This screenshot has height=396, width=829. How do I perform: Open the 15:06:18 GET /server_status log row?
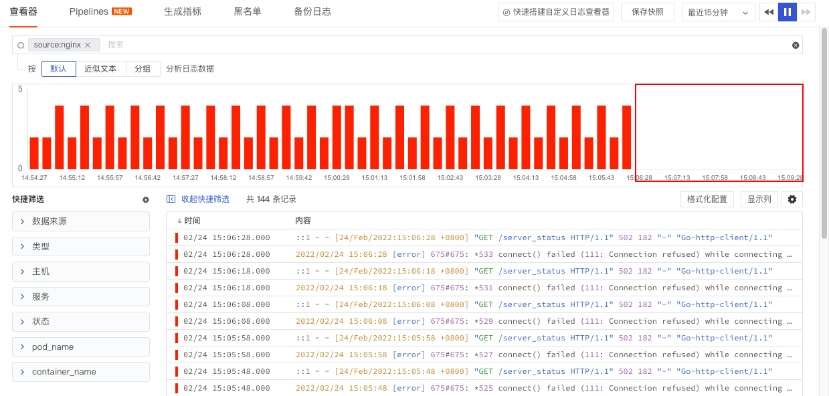point(484,271)
